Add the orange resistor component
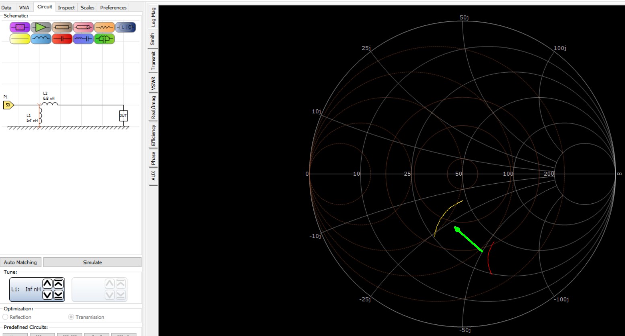Viewport: 625px width, 336px height. [104, 27]
